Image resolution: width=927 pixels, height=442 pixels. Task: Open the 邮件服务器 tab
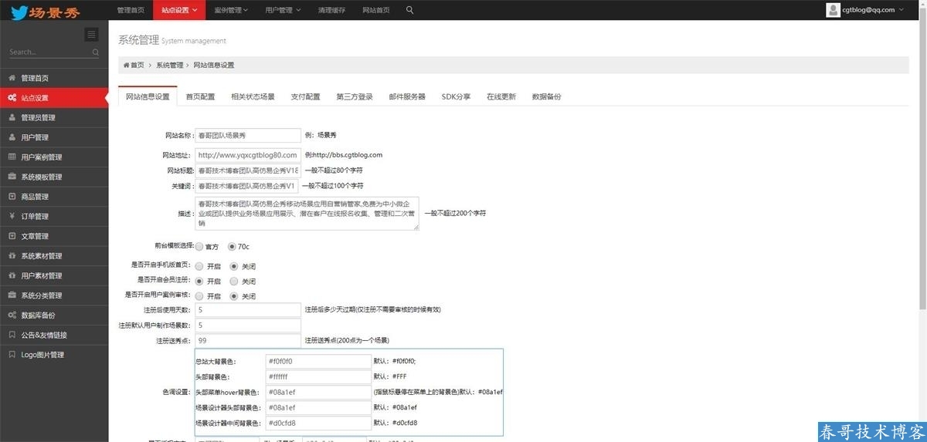point(407,97)
